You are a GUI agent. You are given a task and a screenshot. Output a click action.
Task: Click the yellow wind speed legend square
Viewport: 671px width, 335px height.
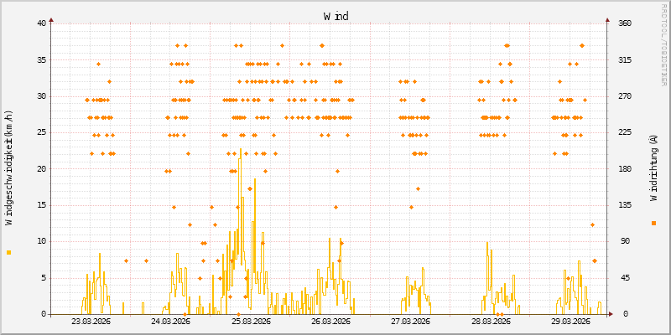[x=9, y=252]
